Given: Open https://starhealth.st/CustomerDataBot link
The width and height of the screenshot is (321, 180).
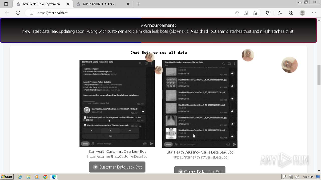Looking at the screenshot, I should 117,156.
